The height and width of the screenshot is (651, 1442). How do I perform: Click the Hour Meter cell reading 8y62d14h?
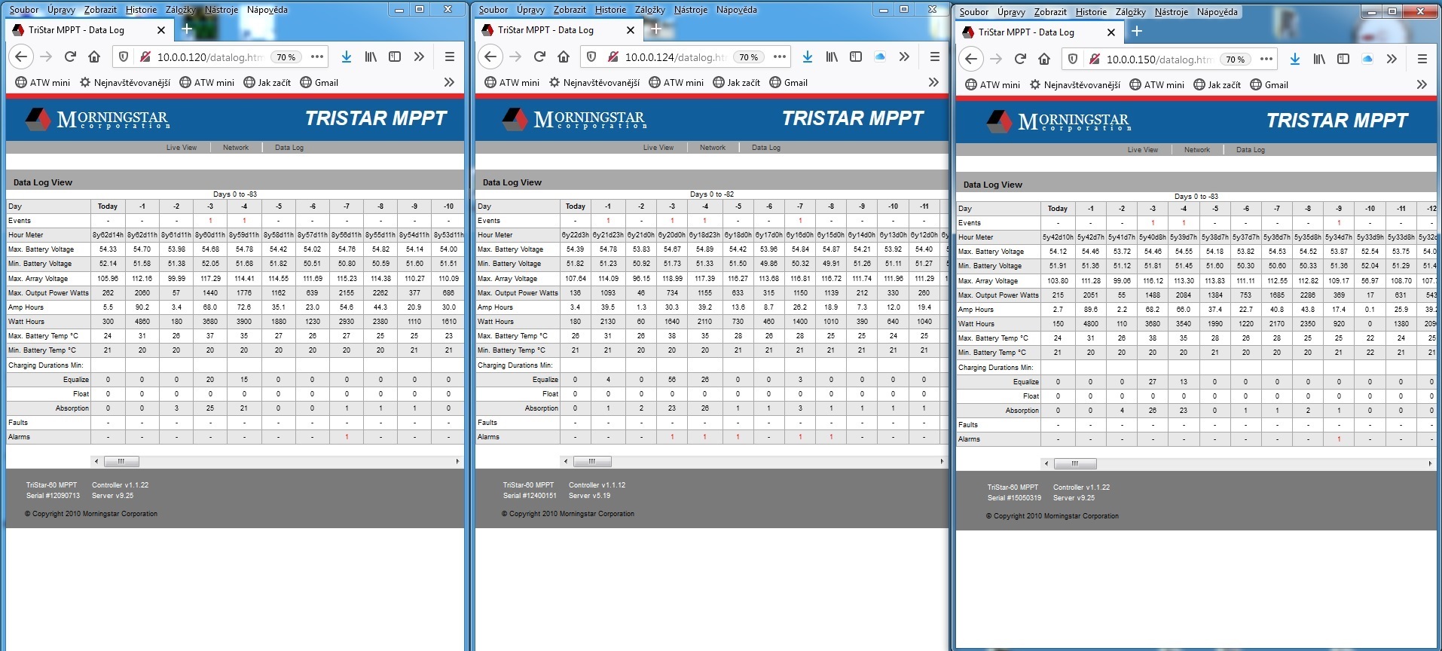point(108,235)
